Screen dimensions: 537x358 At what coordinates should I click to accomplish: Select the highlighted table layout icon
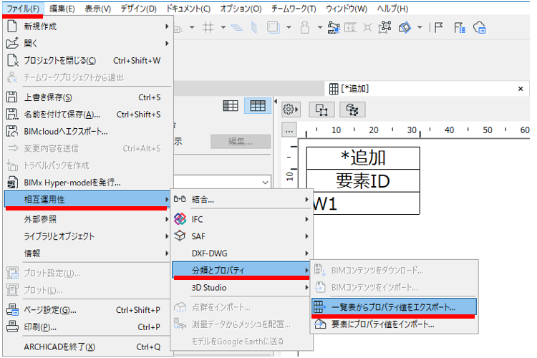tap(258, 106)
